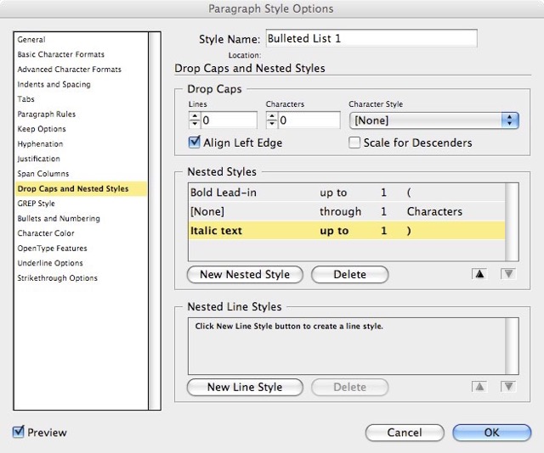Click Nested Line Styles up arrow

click(480, 387)
